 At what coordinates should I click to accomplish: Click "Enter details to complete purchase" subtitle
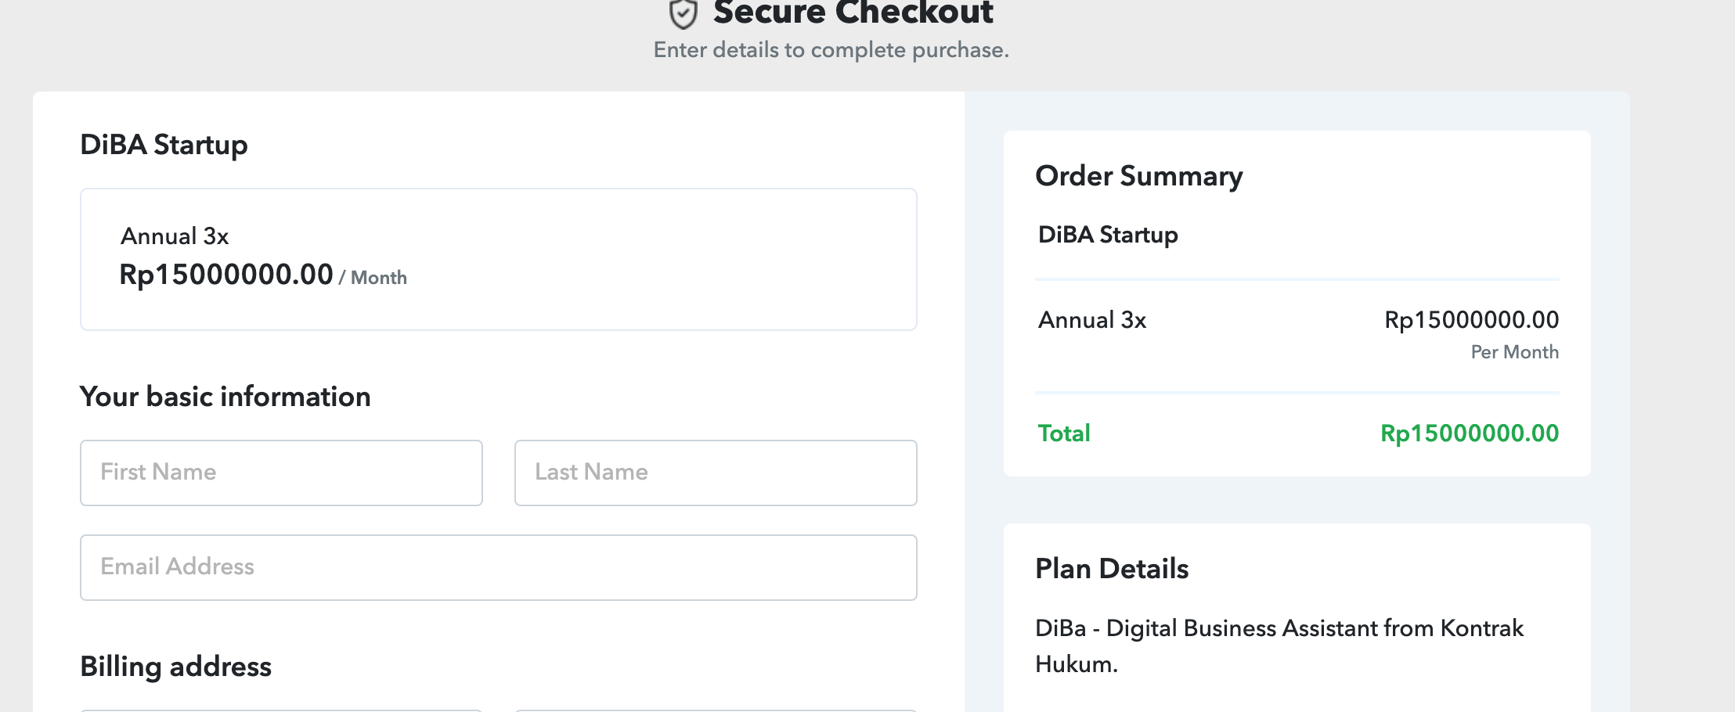point(831,50)
